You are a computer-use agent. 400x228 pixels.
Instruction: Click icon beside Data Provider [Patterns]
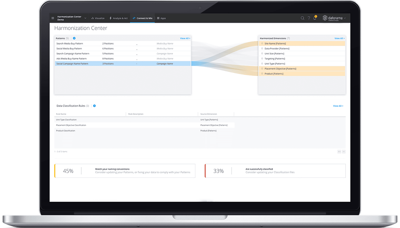262,49
